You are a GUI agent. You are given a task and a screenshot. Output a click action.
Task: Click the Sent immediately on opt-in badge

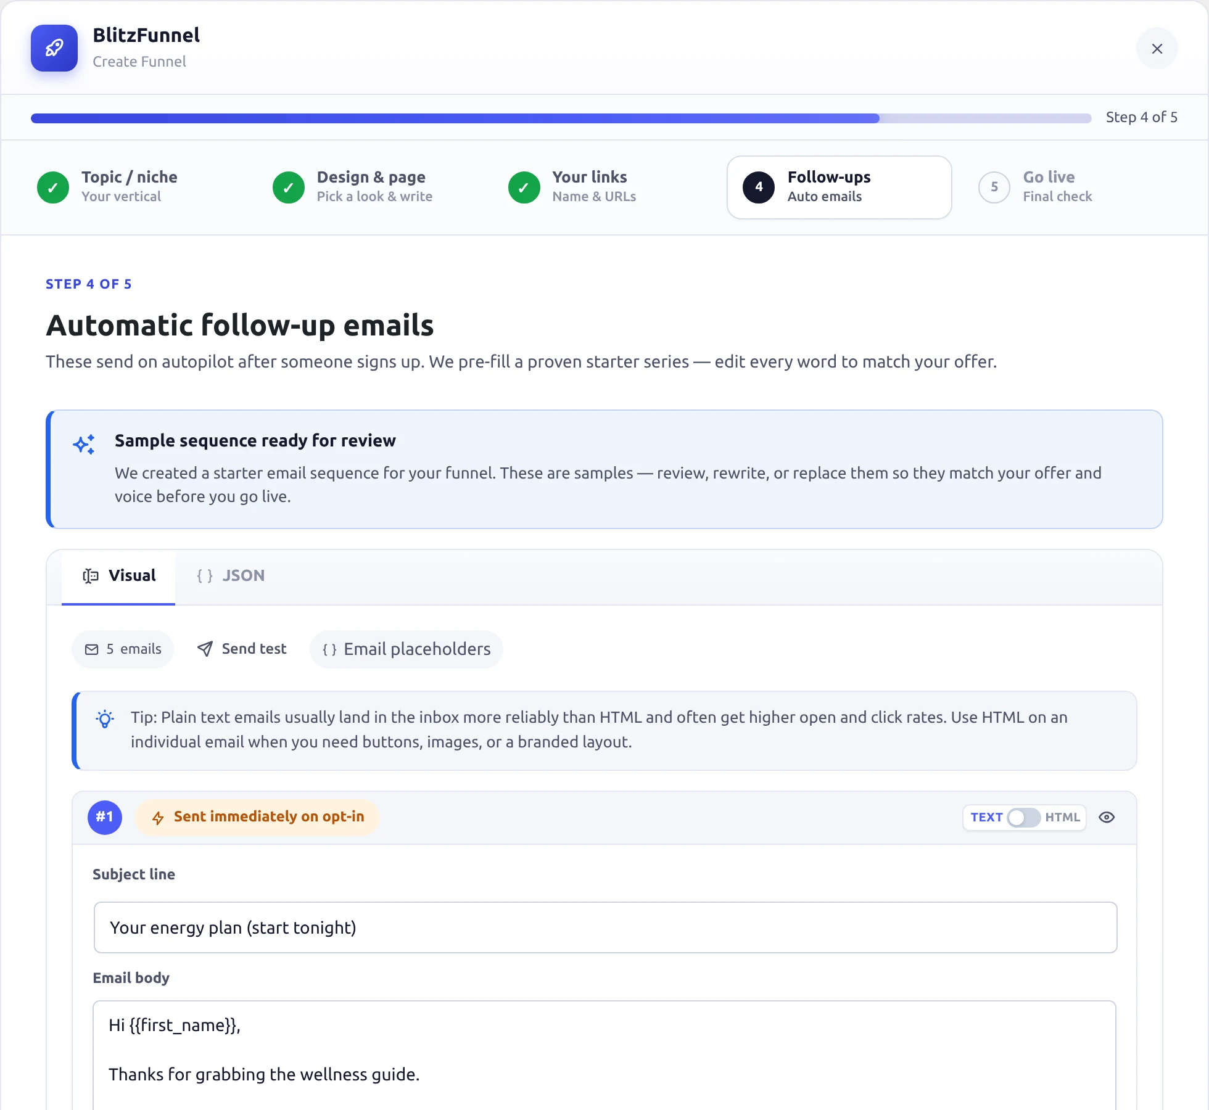pyautogui.click(x=257, y=817)
